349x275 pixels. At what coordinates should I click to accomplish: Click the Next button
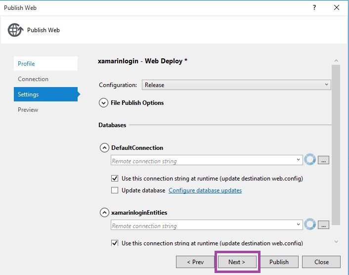(x=237, y=262)
